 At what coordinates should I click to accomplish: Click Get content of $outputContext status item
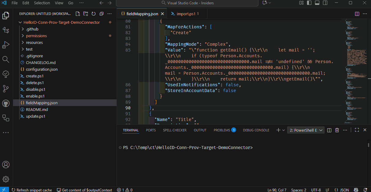(84, 190)
